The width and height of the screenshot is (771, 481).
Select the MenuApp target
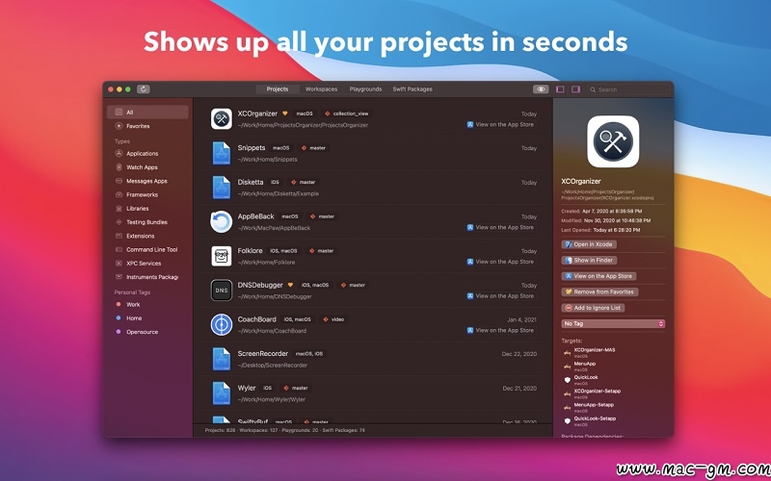580,367
